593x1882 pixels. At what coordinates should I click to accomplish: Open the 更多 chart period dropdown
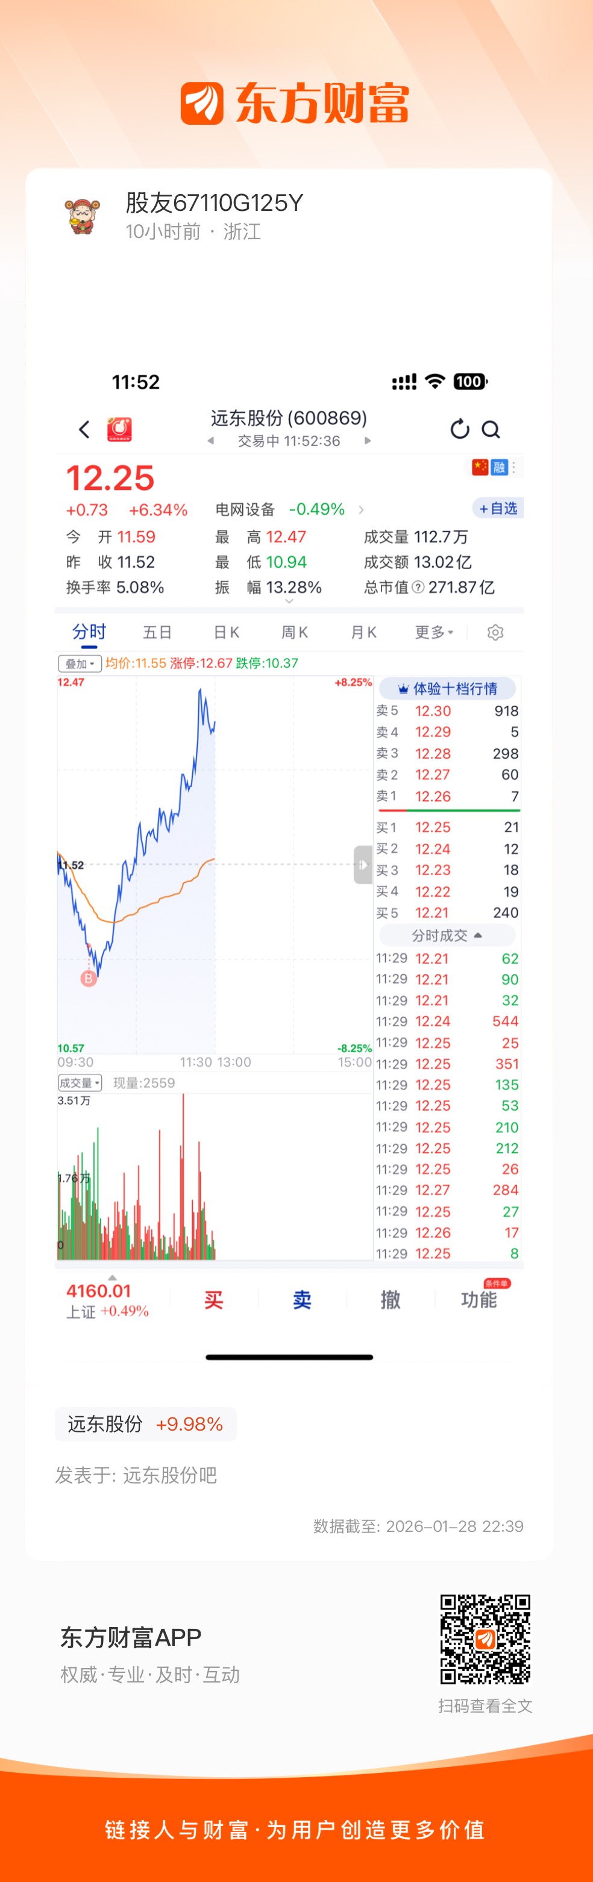tap(434, 633)
